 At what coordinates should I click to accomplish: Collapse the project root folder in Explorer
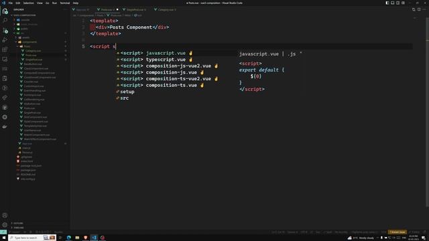click(x=25, y=15)
